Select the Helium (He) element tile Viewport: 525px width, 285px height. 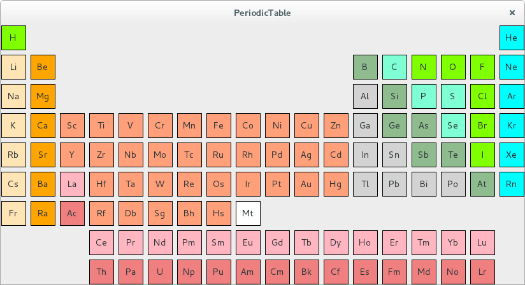click(512, 38)
